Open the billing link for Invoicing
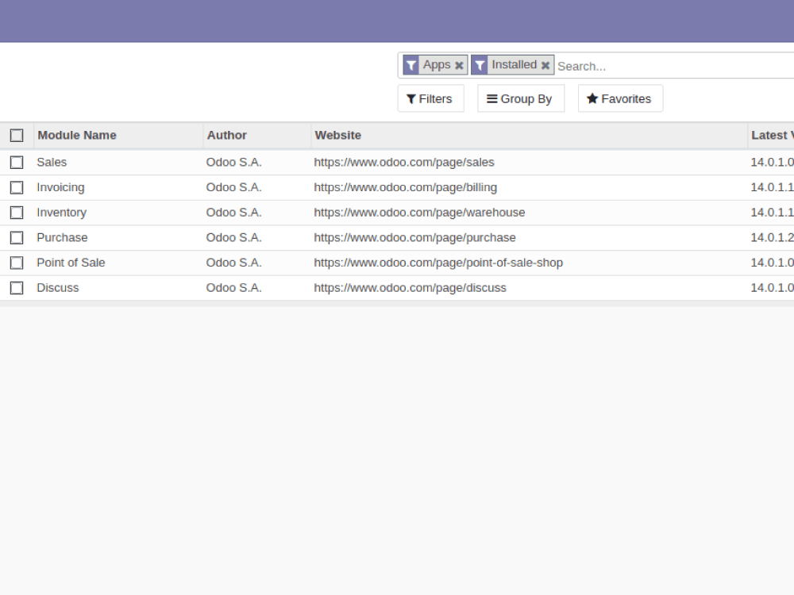Viewport: 794px width, 595px height. 406,187
